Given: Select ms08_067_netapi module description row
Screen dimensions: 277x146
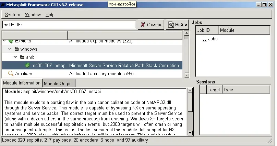Looking at the screenshot, I should [x=124, y=65].
